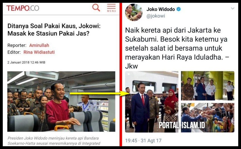The height and width of the screenshot is (149, 241).
Task: Expand the tweet options chevron
Action: 233,8
